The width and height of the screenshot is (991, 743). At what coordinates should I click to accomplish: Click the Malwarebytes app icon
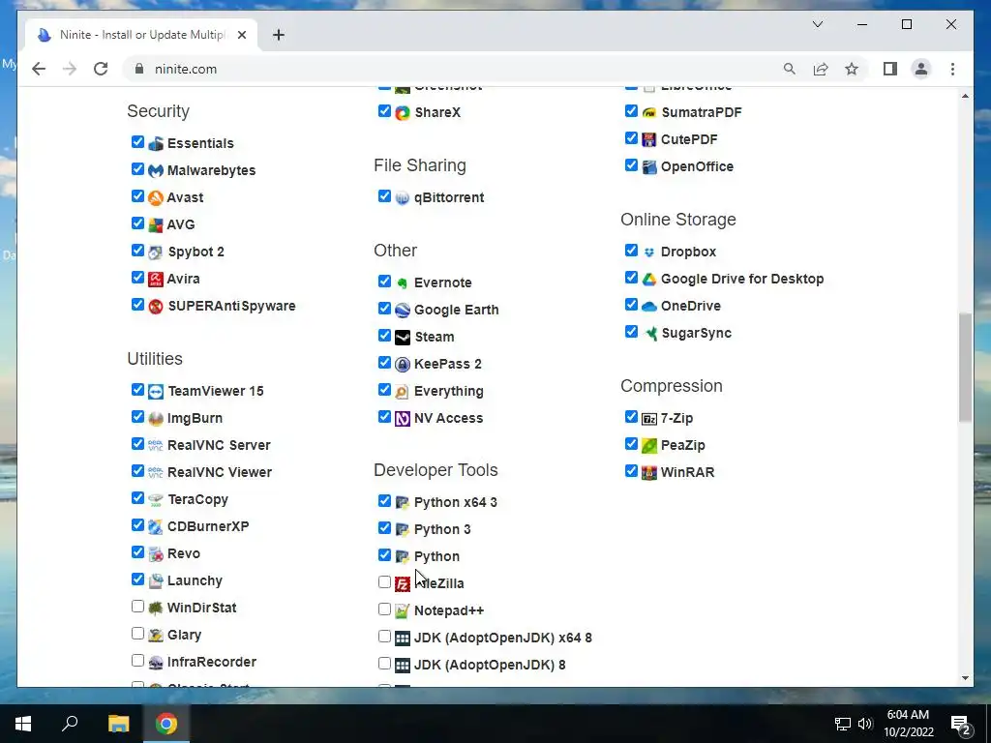coord(156,170)
